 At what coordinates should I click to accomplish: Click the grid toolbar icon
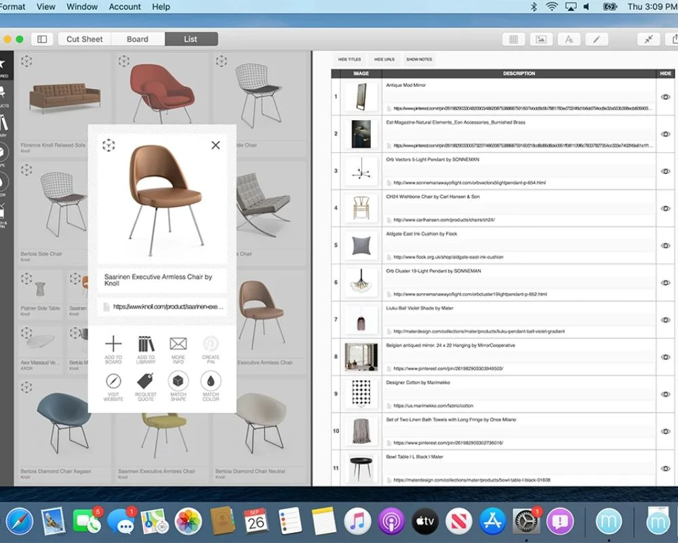pyautogui.click(x=513, y=39)
